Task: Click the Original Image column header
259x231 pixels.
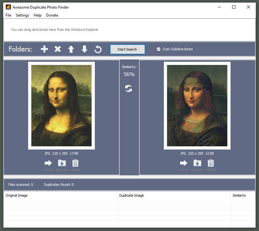Action: point(60,195)
